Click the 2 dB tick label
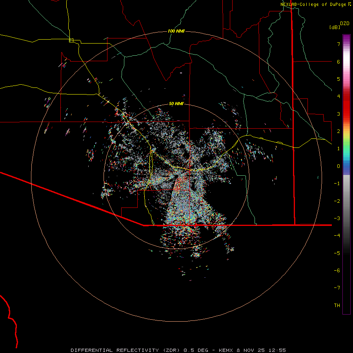353x353 pixels. coord(338,131)
